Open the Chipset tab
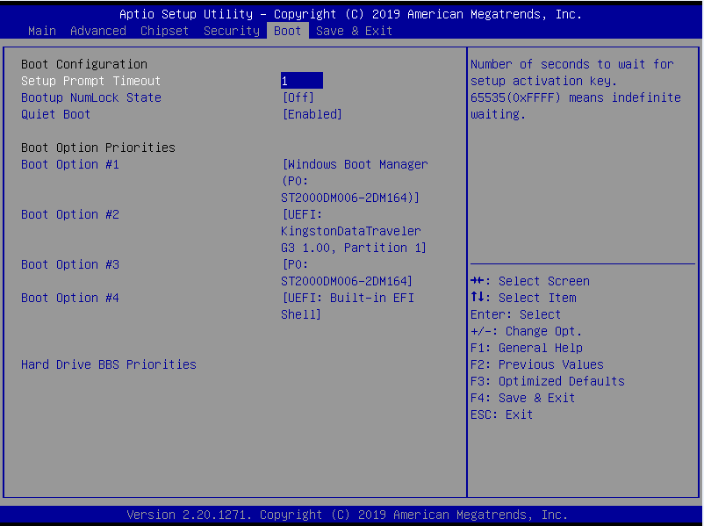Image resolution: width=704 pixels, height=526 pixels. [164, 31]
